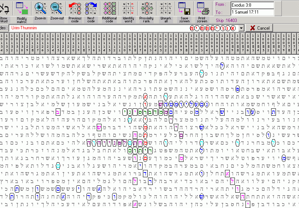Go to Next code

pos(91,8)
